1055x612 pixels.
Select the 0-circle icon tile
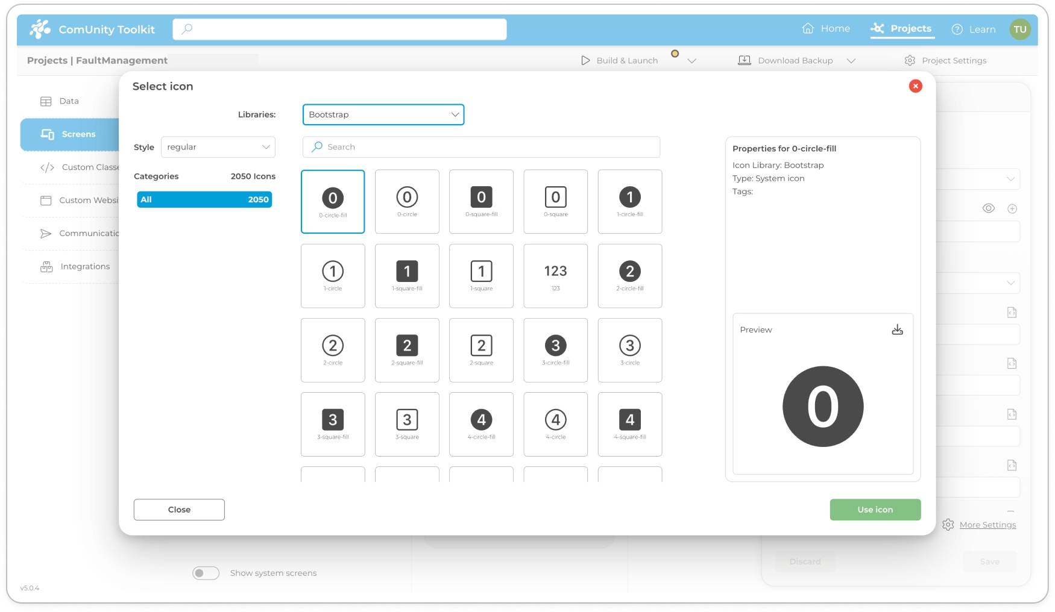407,201
